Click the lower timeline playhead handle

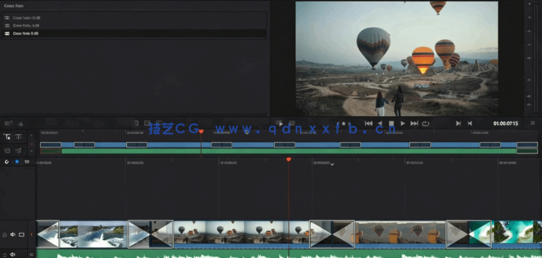tap(289, 160)
